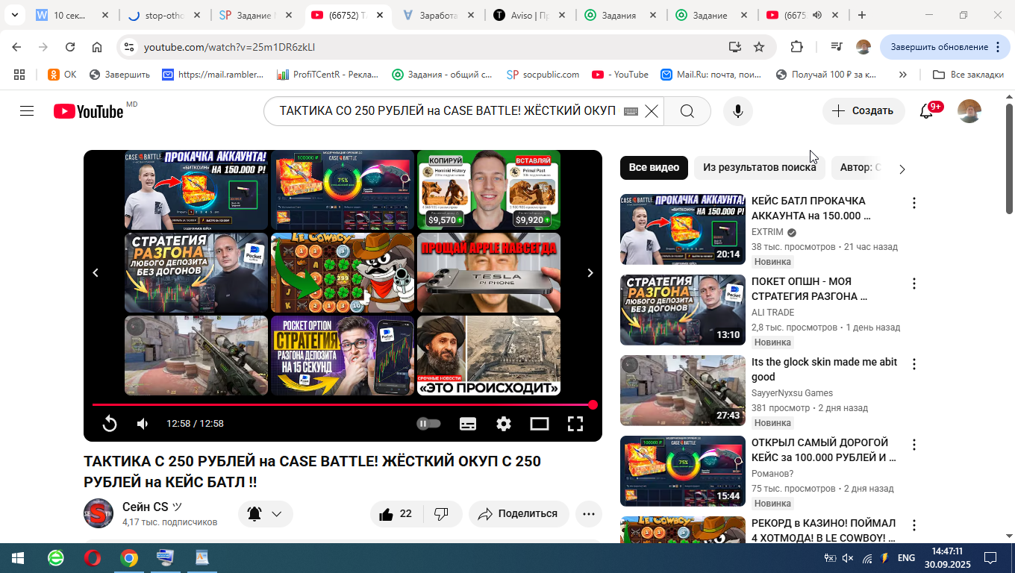Bookmark this page with star icon

(x=759, y=47)
